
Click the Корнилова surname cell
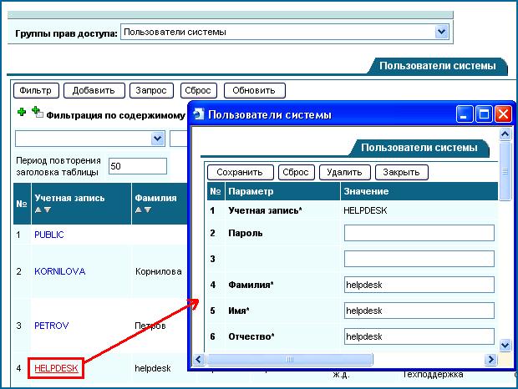coord(159,271)
